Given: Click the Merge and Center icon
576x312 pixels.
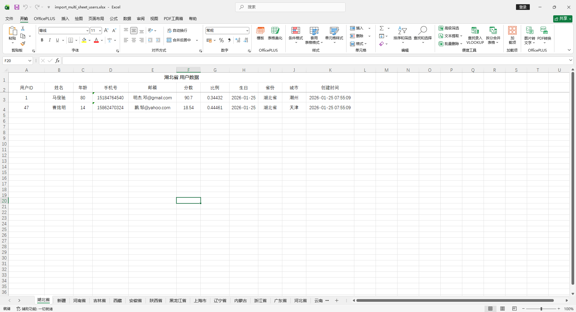Looking at the screenshot, I should (169, 40).
